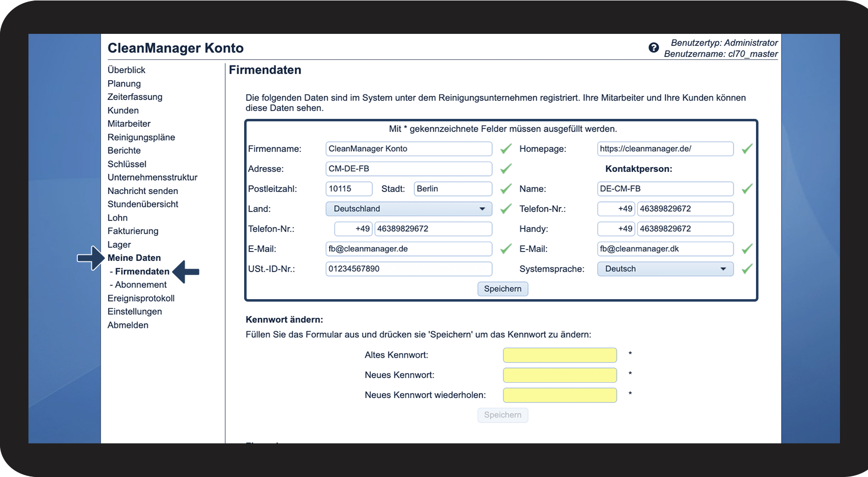Click the Homepage URL field
Screen dimensions: 868x477
pos(665,149)
